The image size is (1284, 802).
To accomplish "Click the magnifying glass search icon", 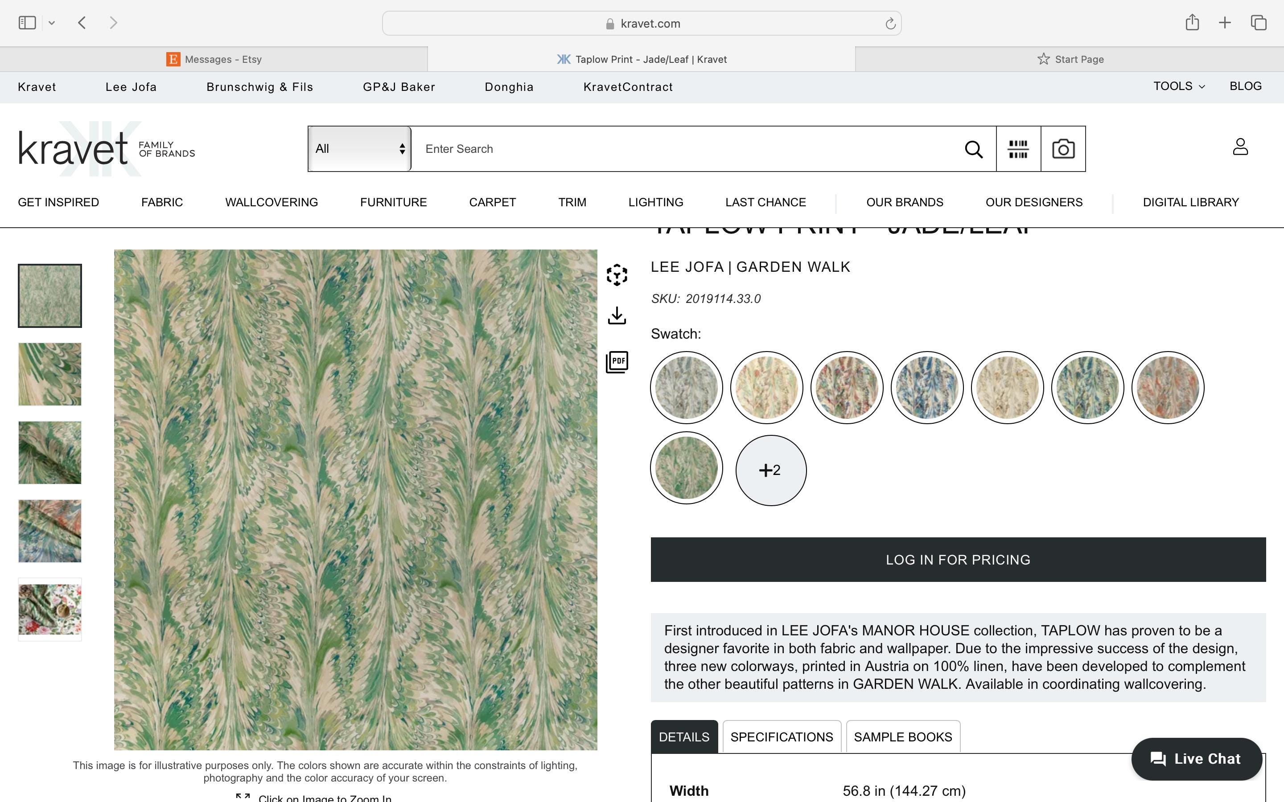I will tap(973, 149).
